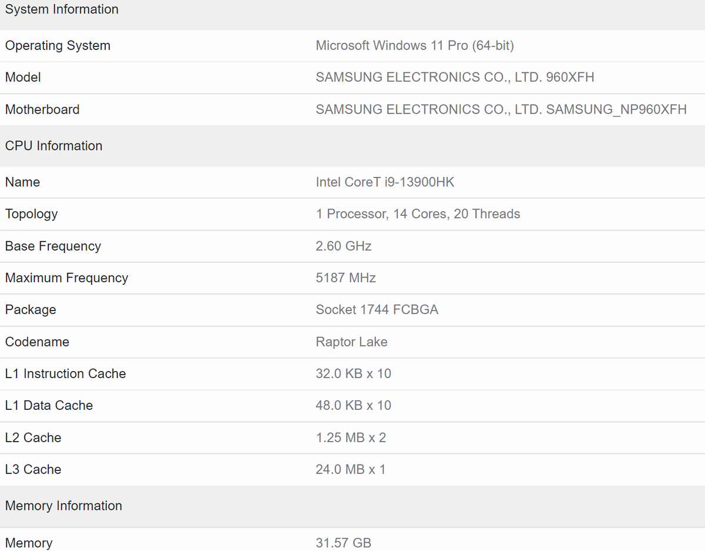Image resolution: width=705 pixels, height=551 pixels.
Task: Select the 48.0 KB x 10 value
Action: [353, 406]
